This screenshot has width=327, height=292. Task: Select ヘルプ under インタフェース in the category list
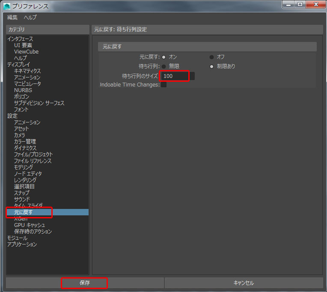coord(21,58)
